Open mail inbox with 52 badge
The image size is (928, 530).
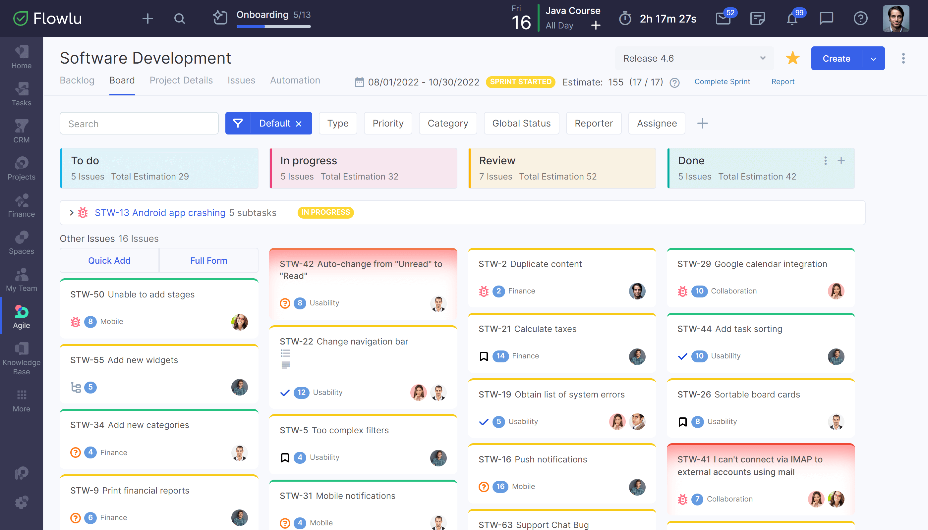723,19
